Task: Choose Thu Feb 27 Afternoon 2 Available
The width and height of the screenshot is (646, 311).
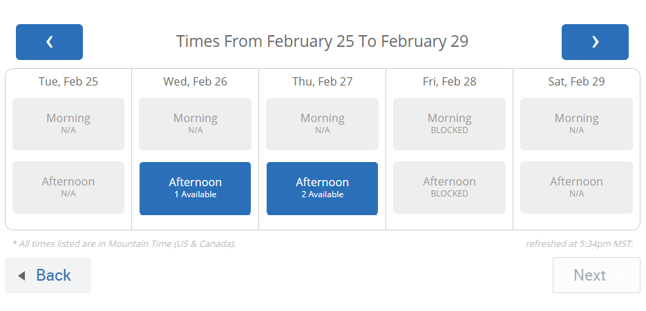Action: tap(322, 188)
